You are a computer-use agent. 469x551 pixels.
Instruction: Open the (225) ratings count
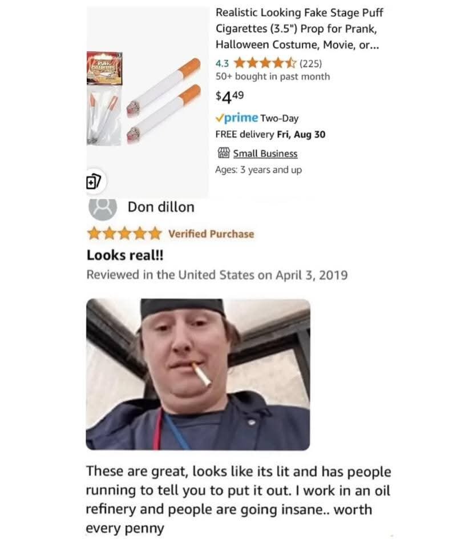click(311, 63)
